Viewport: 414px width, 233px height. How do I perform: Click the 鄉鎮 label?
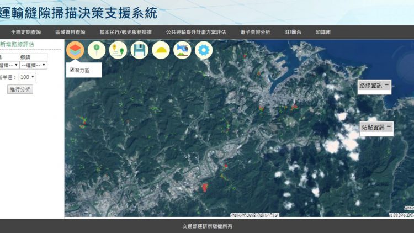pyautogui.click(x=25, y=57)
